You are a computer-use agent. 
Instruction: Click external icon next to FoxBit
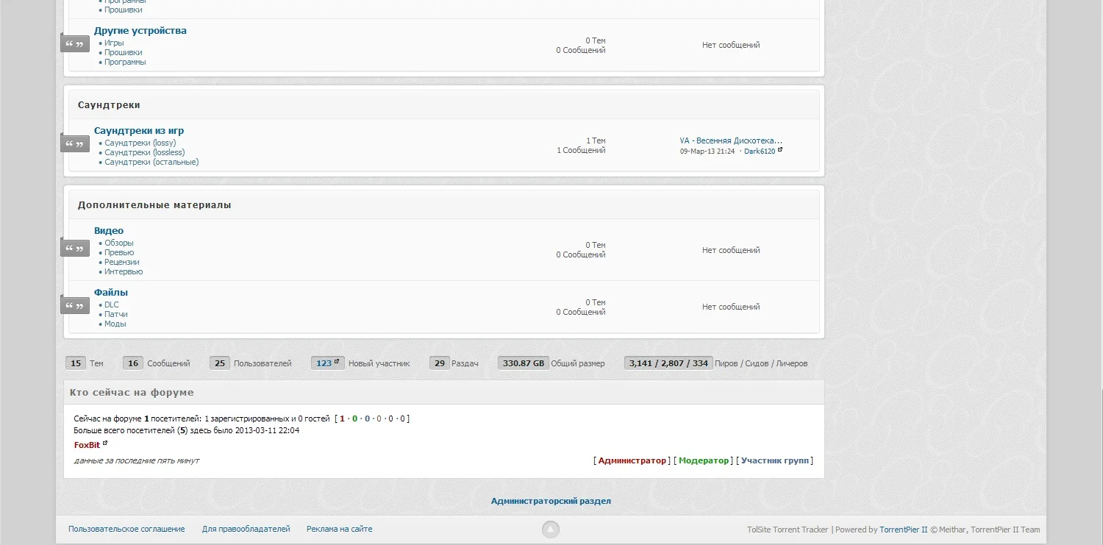click(105, 444)
